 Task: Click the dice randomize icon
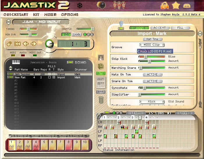[x=101, y=66]
